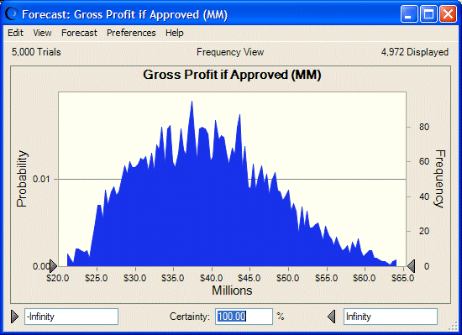Viewport: 462px width, 335px height.
Task: Click the left certainty grabber on chart axis
Action: (53, 266)
